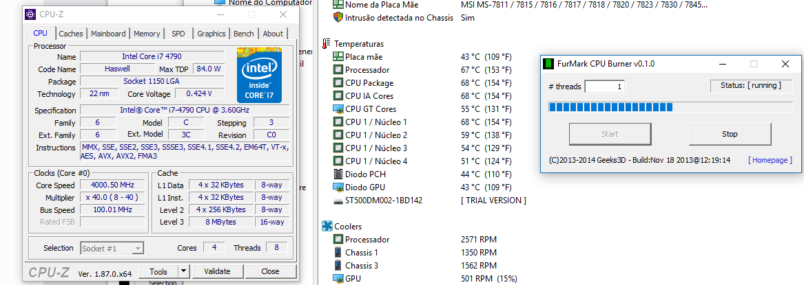
Task: Click the Level 3 8 MBytes cache value
Action: (222, 223)
